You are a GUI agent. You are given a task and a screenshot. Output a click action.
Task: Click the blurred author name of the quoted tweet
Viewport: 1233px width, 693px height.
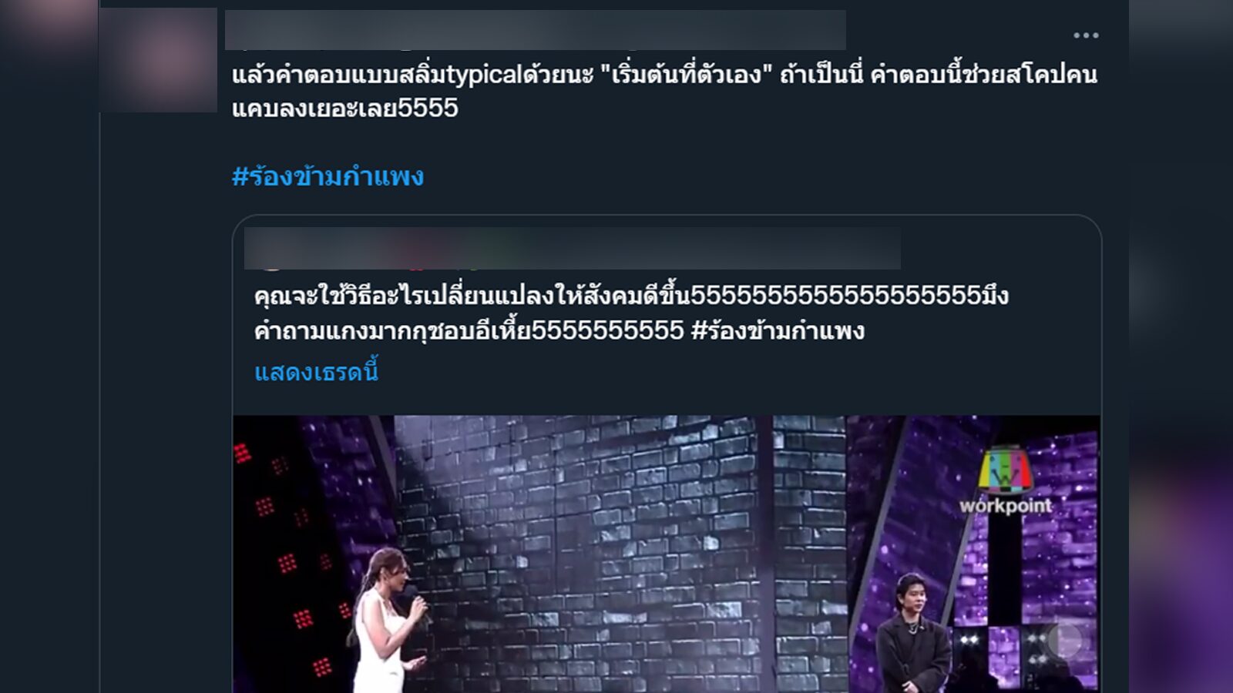point(572,248)
